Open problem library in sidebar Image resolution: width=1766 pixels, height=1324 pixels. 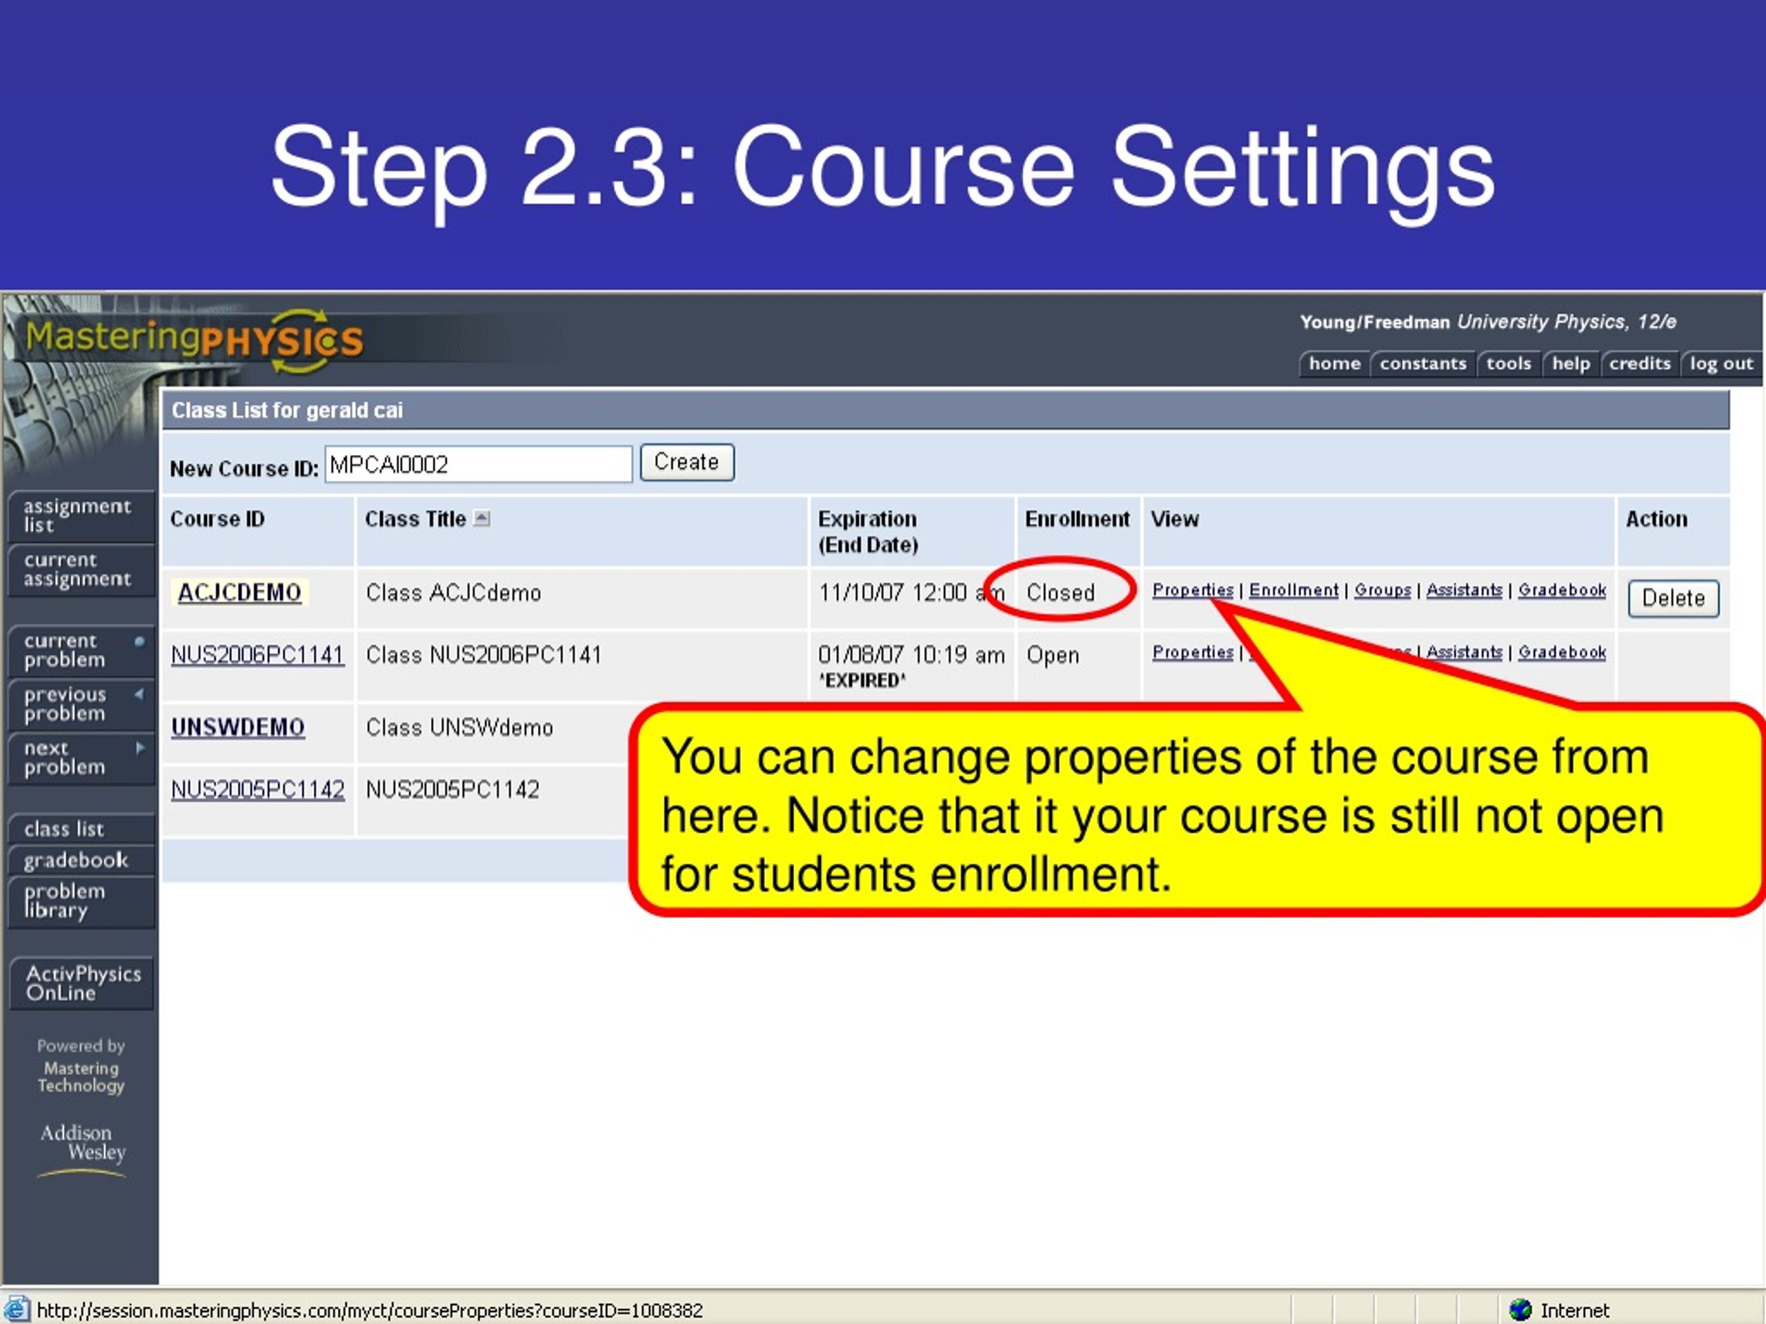click(x=81, y=902)
